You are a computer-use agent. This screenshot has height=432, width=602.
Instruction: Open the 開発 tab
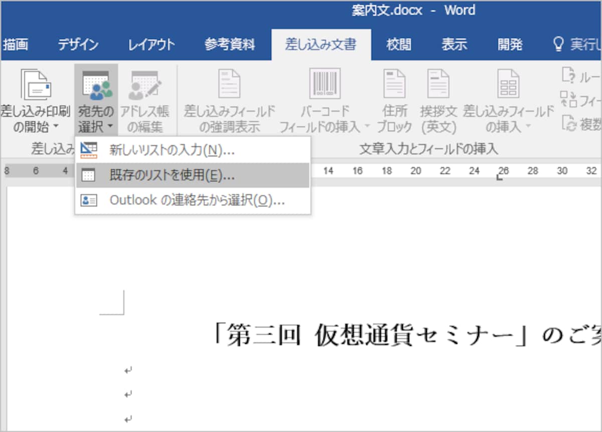point(510,45)
